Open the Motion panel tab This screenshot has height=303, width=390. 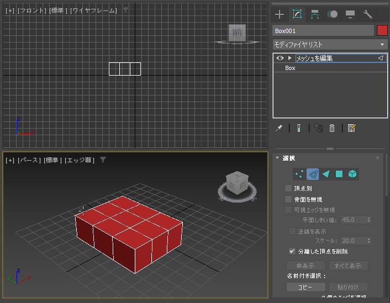pos(333,14)
